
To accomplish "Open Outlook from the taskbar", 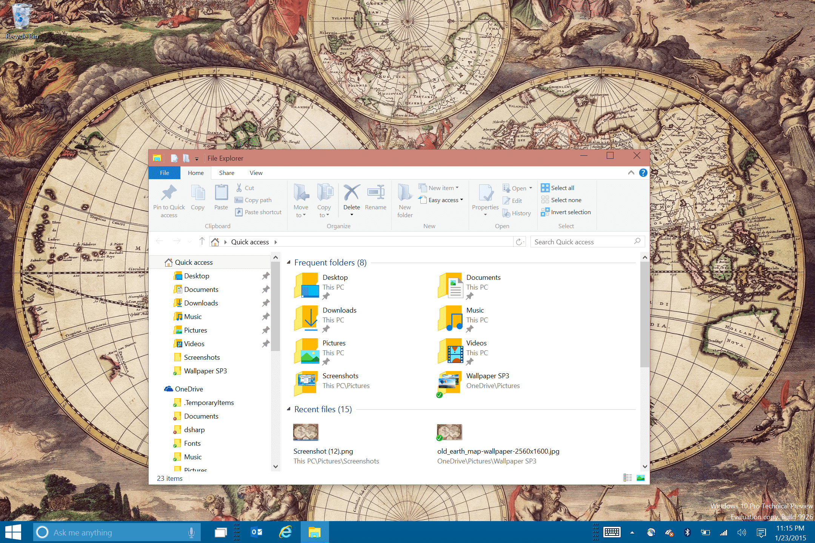I will pos(257,532).
